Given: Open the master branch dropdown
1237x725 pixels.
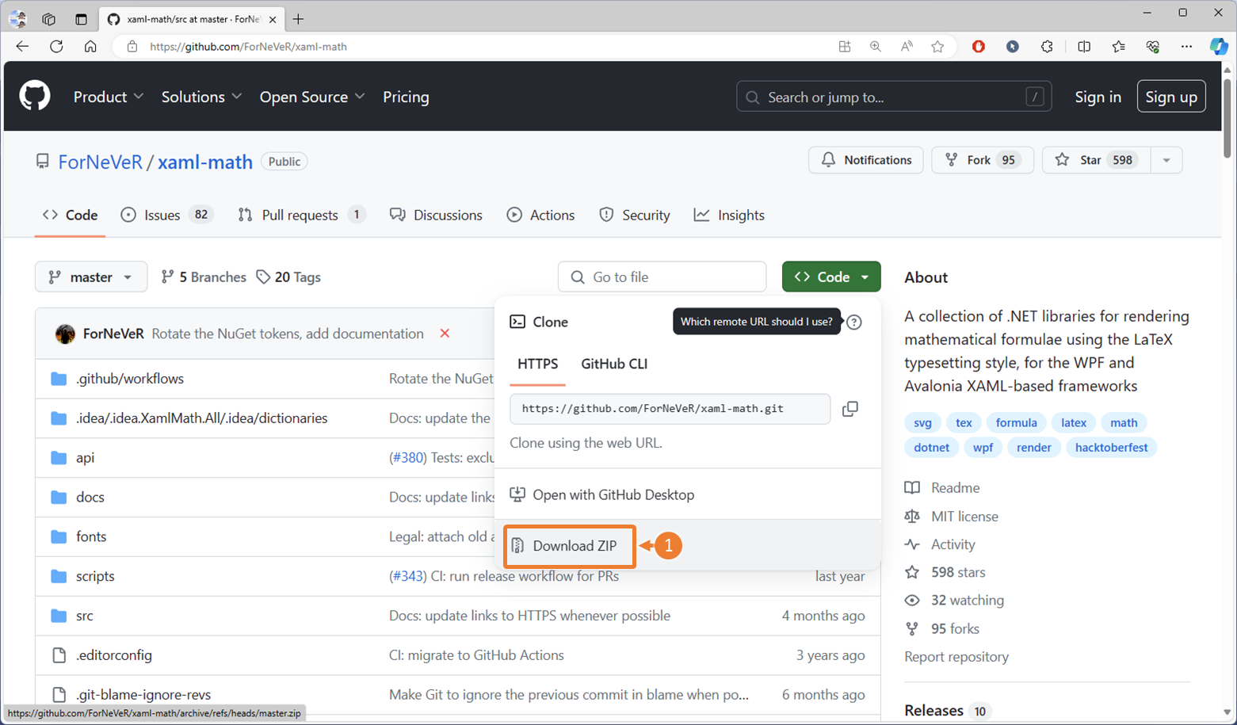Looking at the screenshot, I should tap(91, 277).
